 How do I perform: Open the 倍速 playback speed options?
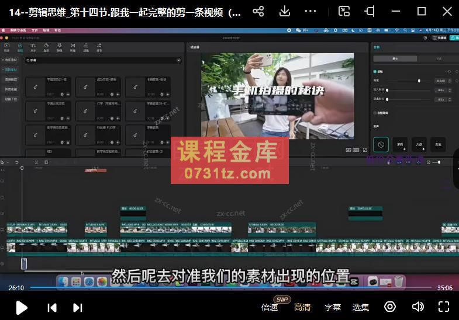270,307
